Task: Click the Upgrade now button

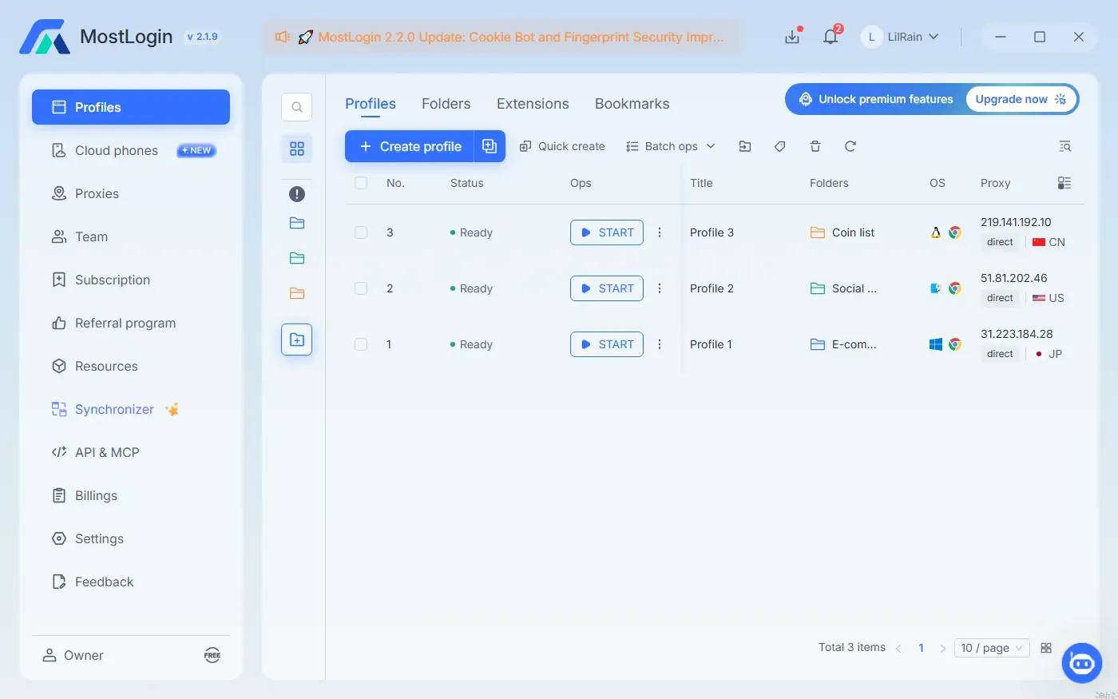Action: point(1021,99)
